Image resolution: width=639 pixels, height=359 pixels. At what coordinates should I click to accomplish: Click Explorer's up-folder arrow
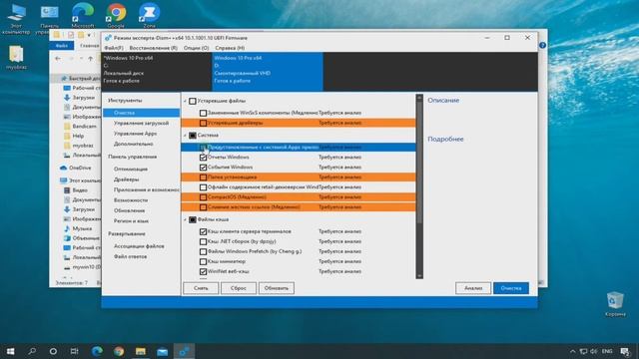click(x=91, y=59)
